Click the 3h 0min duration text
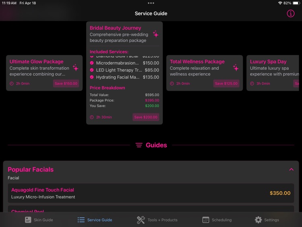This screenshot has width=302, height=227. pos(263,83)
